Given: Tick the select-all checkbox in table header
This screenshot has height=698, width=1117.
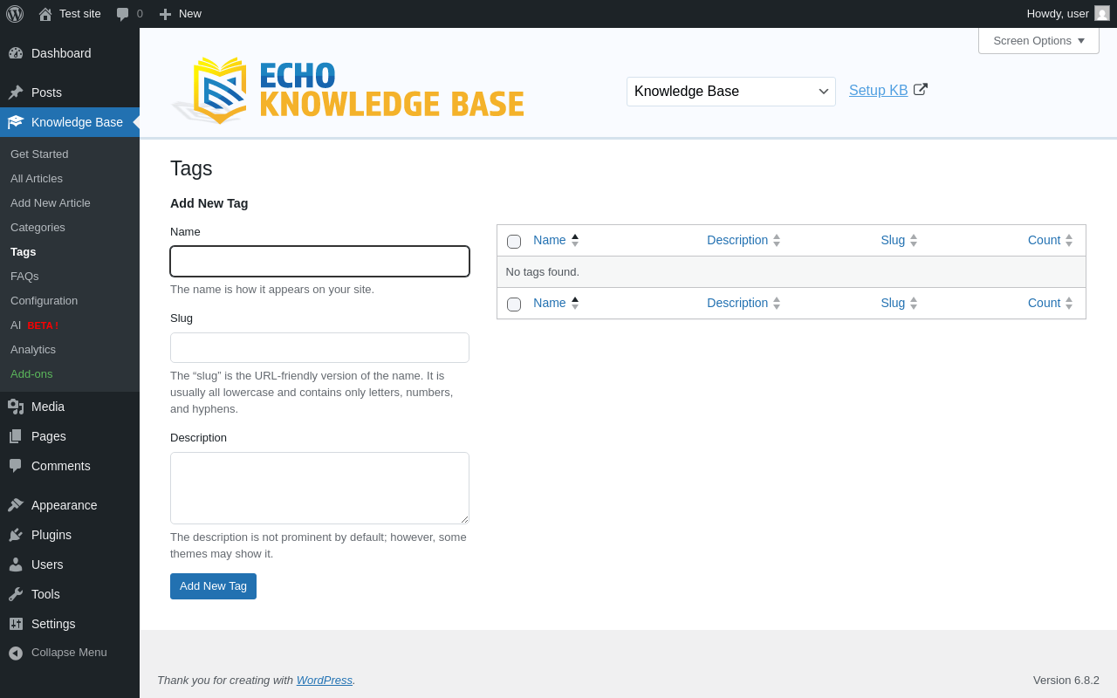Looking at the screenshot, I should pos(514,242).
